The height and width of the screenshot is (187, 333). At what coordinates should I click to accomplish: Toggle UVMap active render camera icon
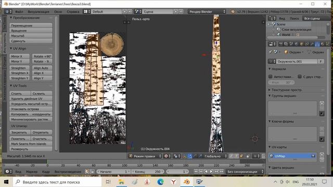(313, 156)
